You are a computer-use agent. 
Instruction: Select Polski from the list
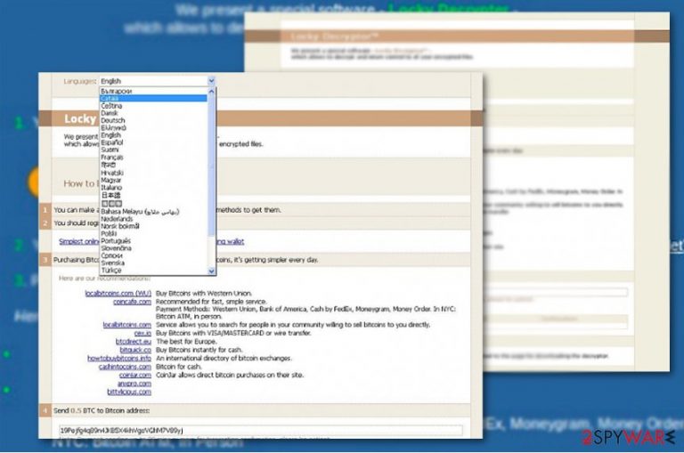[x=109, y=234]
